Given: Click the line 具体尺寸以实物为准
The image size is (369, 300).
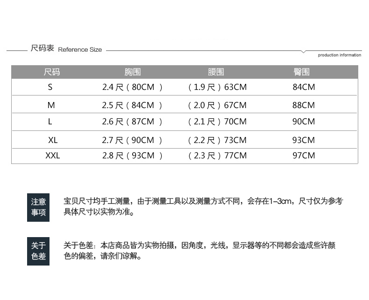Looking at the screenshot, I should point(99,212).
